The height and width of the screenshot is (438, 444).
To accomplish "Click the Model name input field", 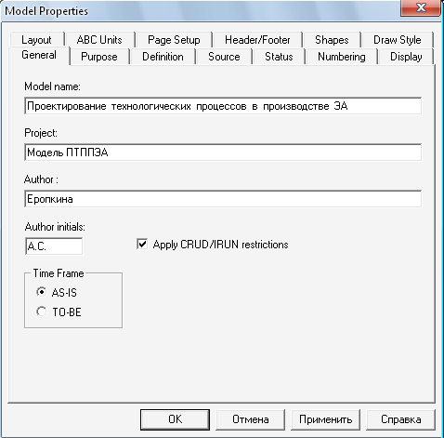I will (x=223, y=106).
